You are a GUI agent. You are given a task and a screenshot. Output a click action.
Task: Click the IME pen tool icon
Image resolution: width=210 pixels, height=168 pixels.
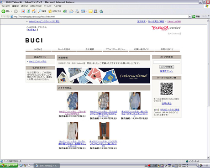click(x=166, y=166)
